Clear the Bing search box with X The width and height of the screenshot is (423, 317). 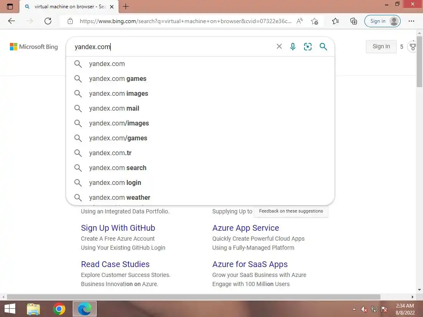[279, 46]
